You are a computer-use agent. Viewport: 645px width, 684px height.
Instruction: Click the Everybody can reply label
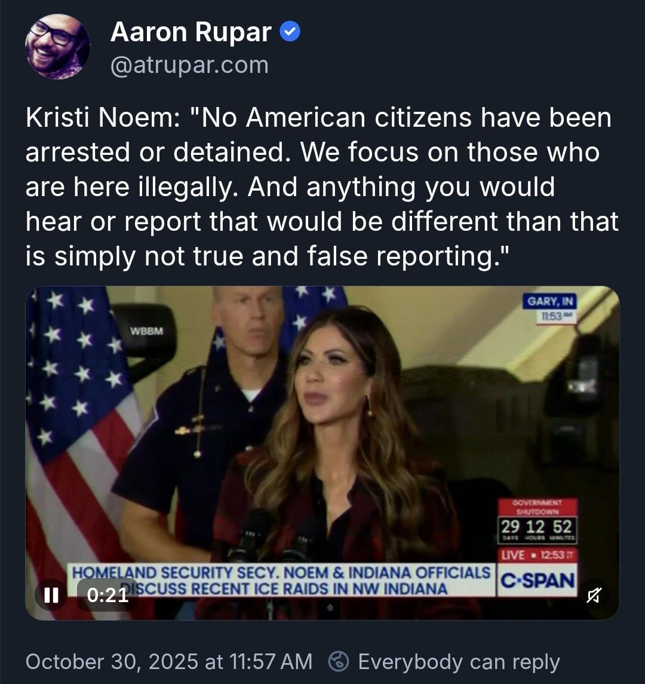pos(459,662)
